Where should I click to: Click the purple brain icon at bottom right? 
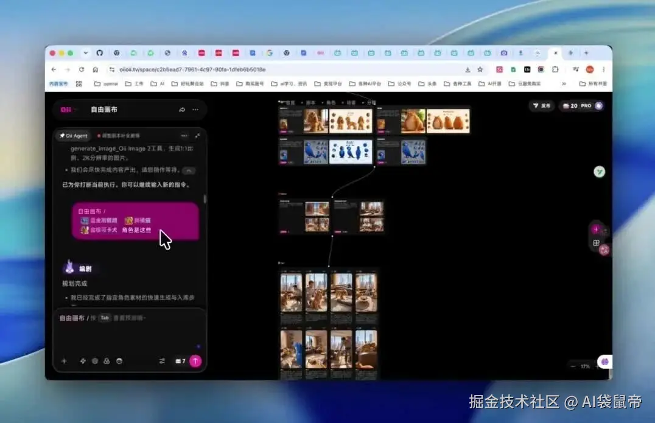coord(604,362)
